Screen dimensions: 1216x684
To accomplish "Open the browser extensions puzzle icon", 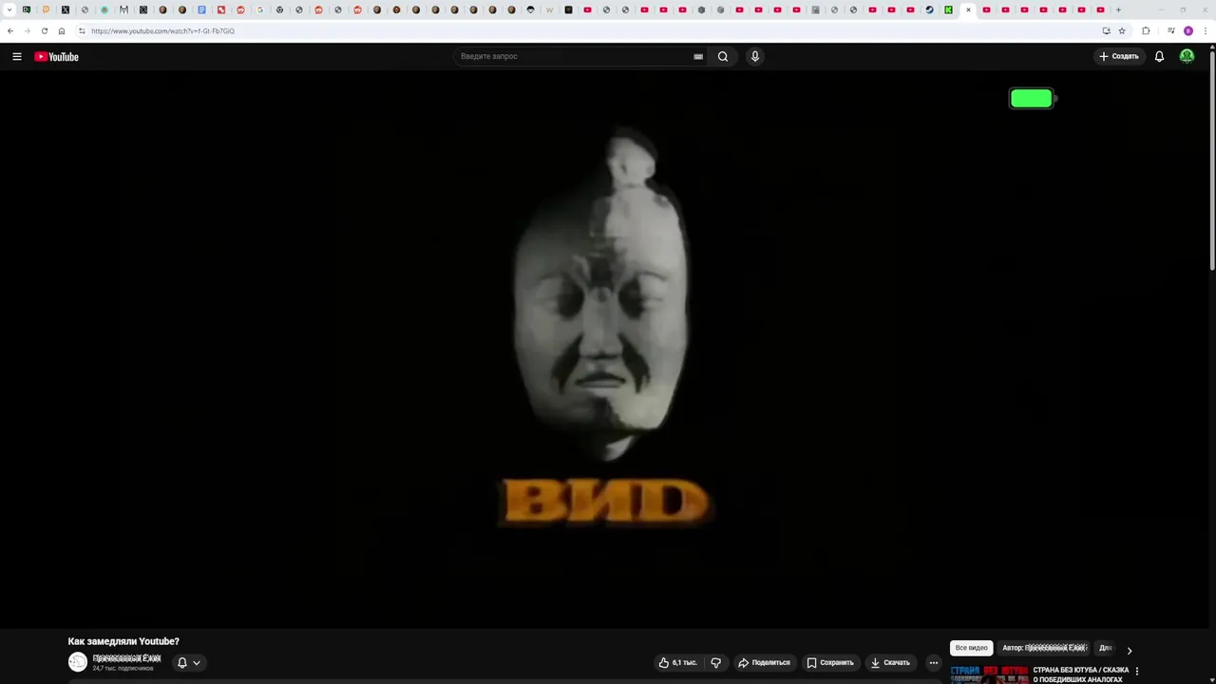I will pyautogui.click(x=1146, y=30).
